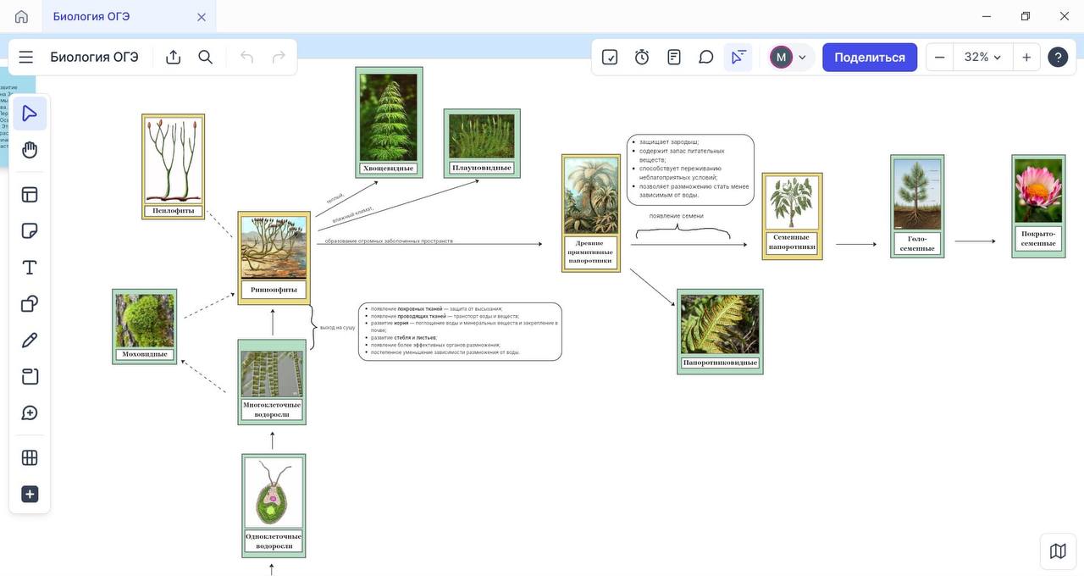1084x576 pixels.
Task: Click the Покрыто-семенные flower card
Action: point(1038,206)
